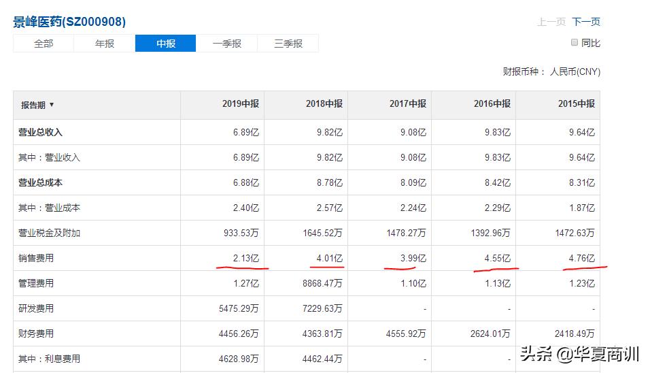Image resolution: width=650 pixels, height=373 pixels.
Task: Click the 上一页 link
Action: pyautogui.click(x=551, y=22)
